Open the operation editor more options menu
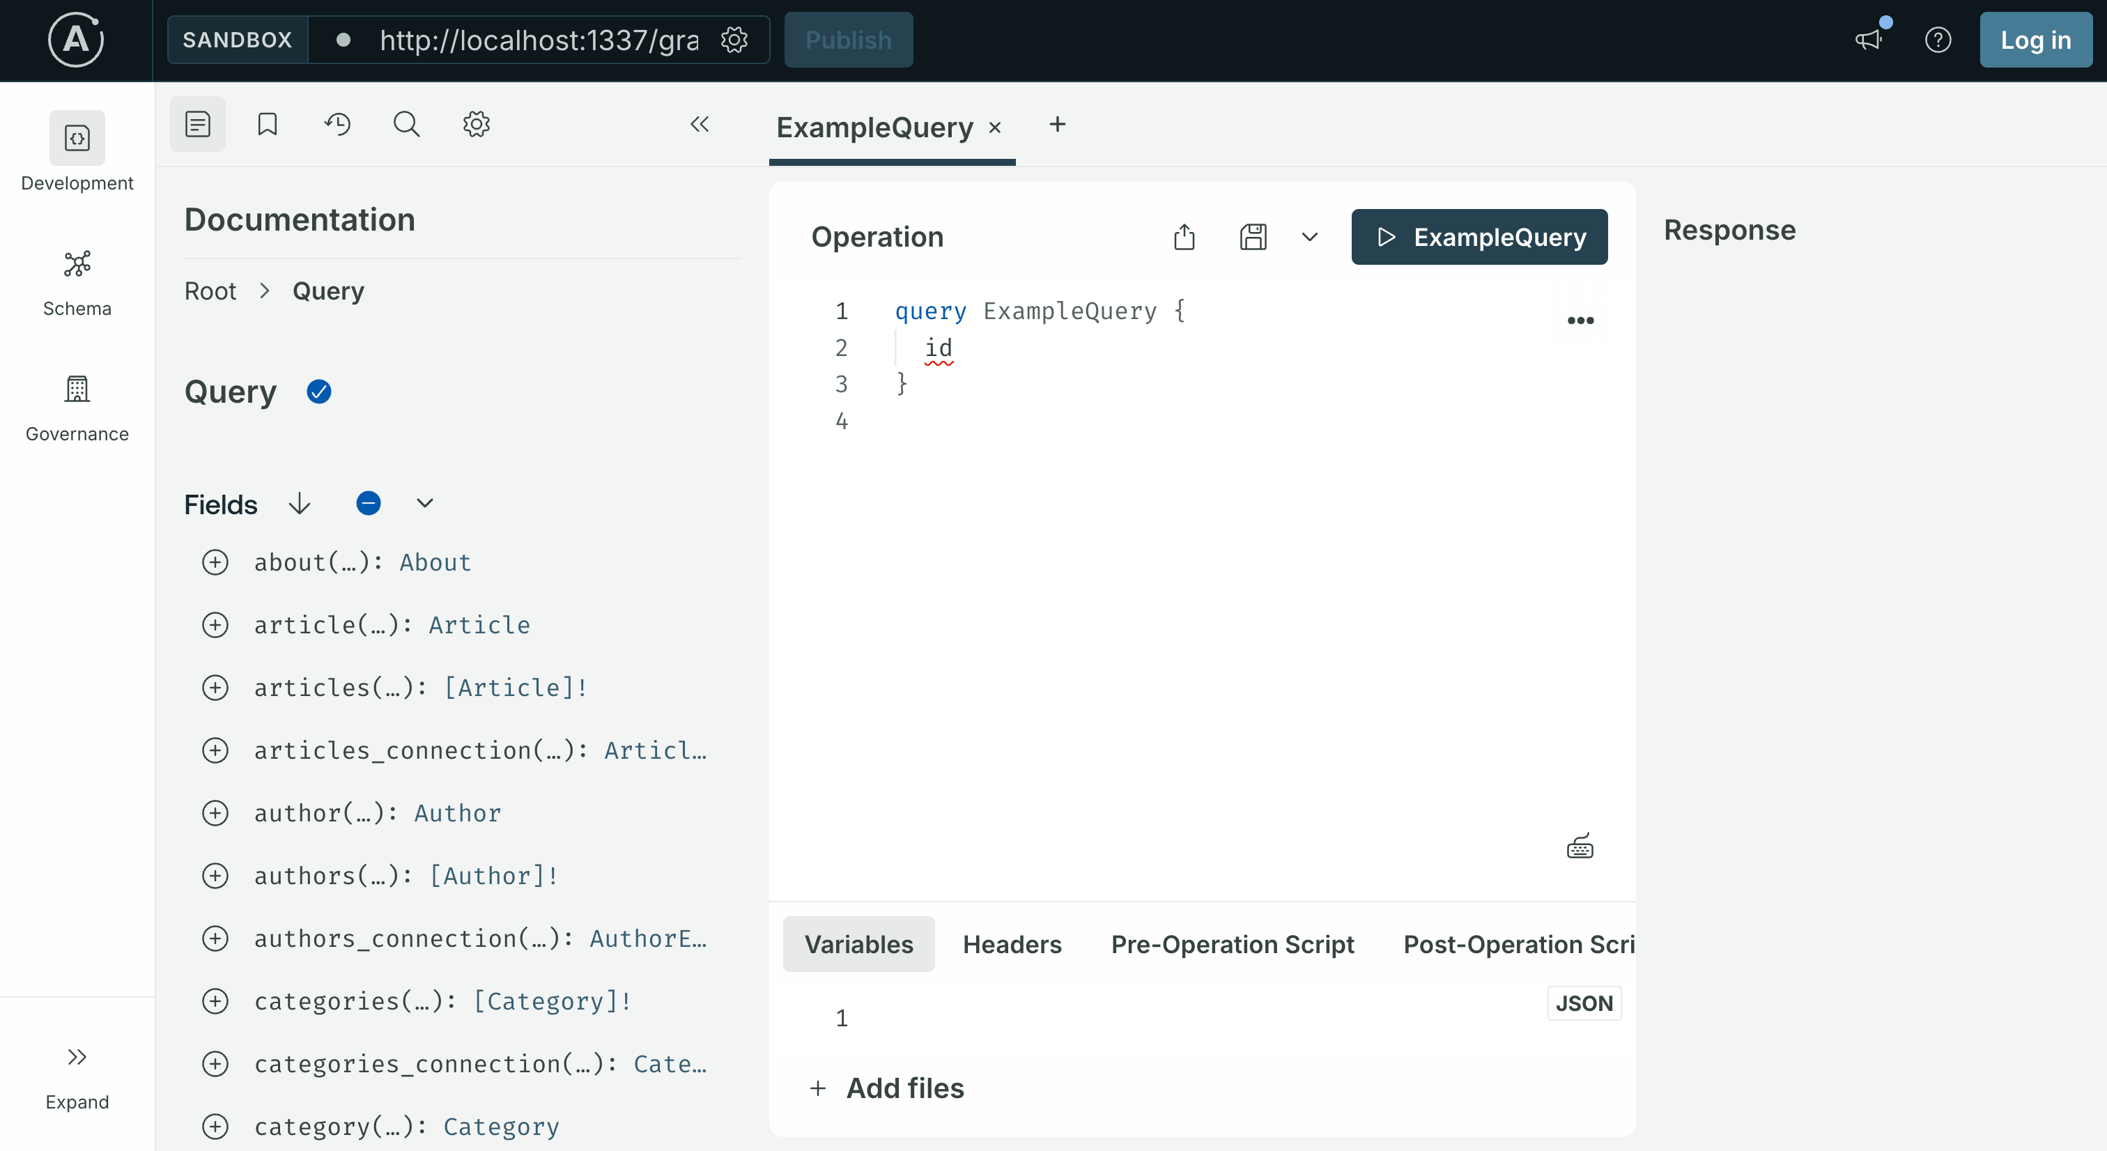Screen dimensions: 2107x1151 pos(1580,320)
